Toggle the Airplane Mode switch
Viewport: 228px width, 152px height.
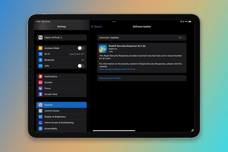pyautogui.click(x=81, y=48)
